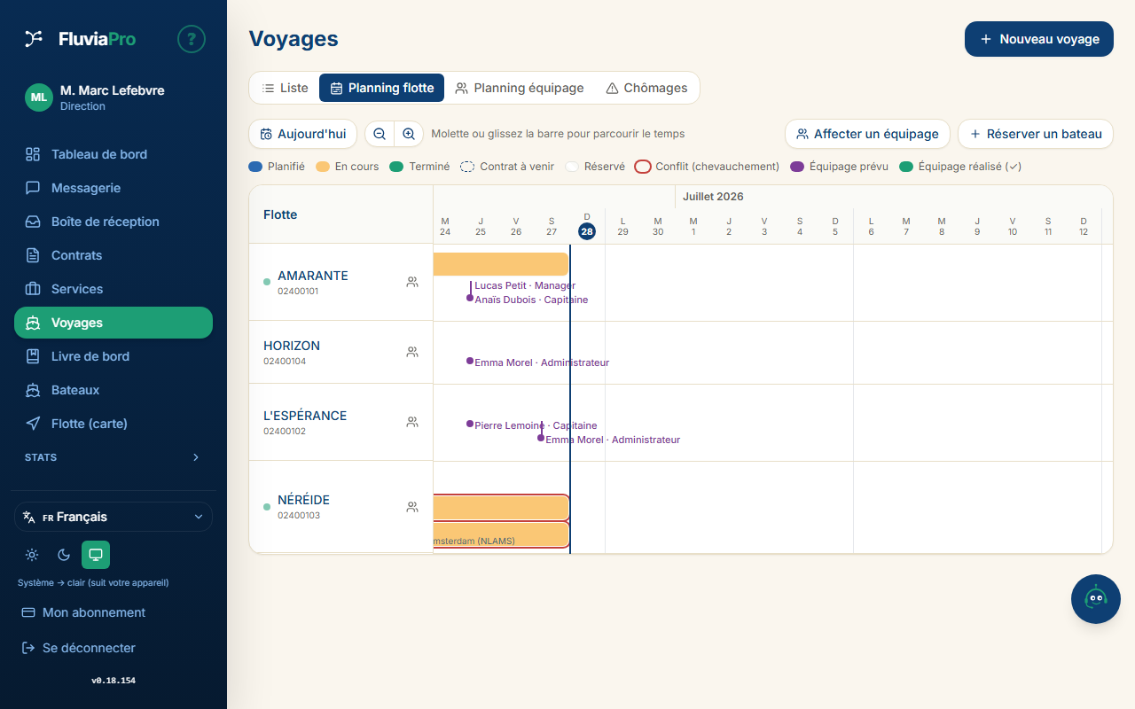Open Tableau de bord in sidebar

pos(113,154)
